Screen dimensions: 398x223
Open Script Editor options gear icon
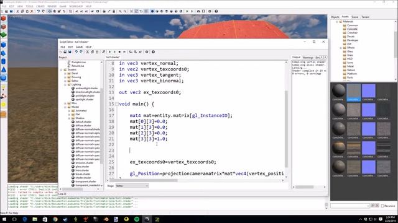[147, 52]
